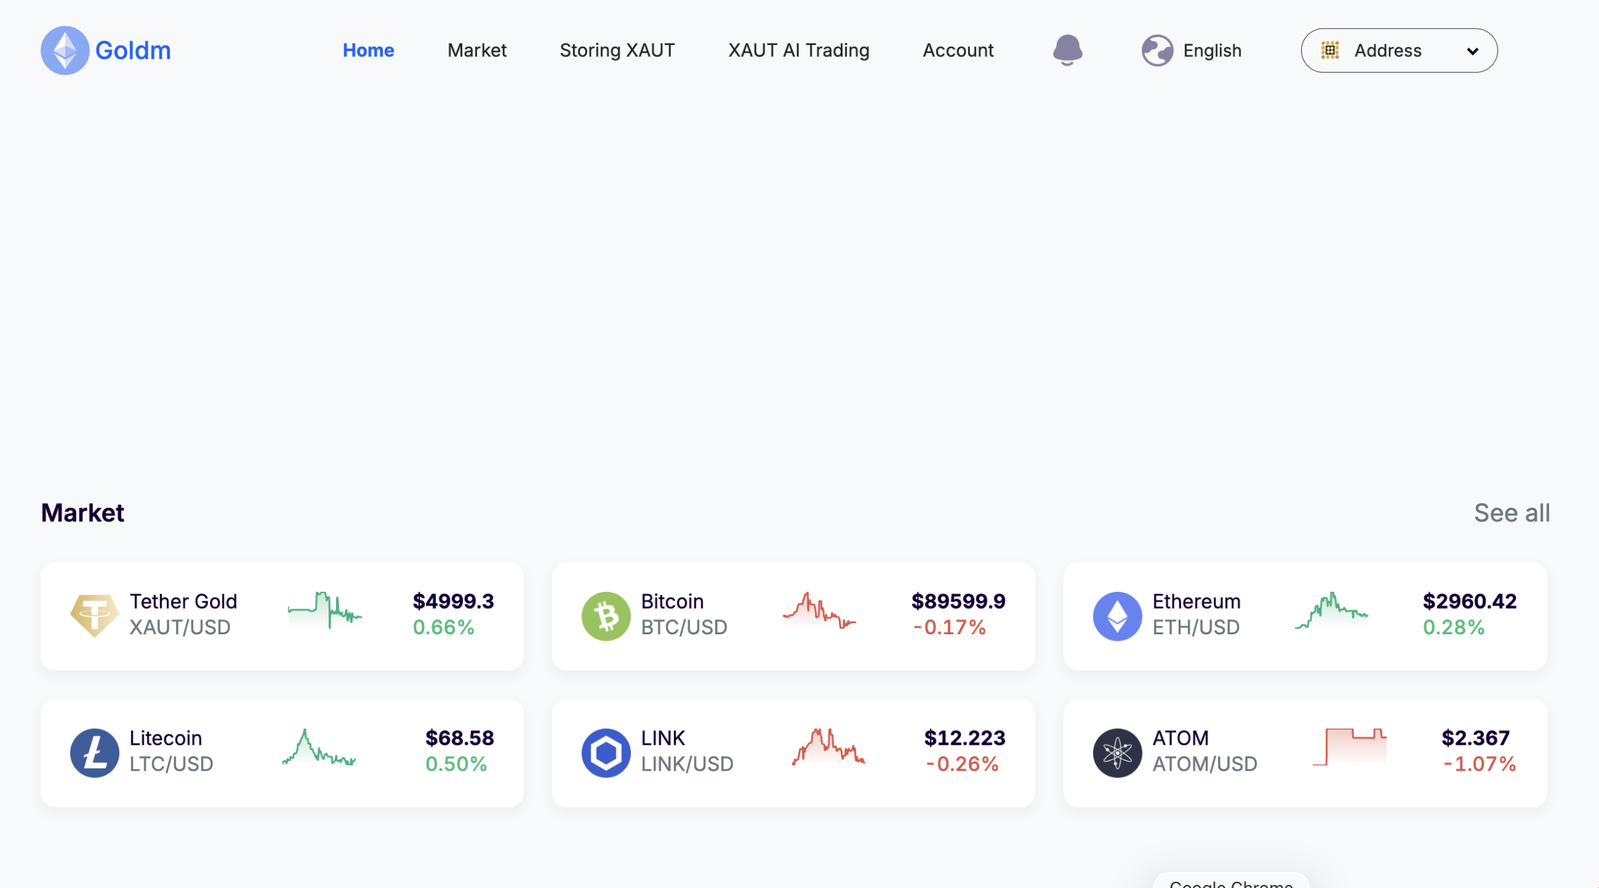This screenshot has height=888, width=1599.
Task: Click the Goldm Ethereum-style logo icon
Action: 64,50
